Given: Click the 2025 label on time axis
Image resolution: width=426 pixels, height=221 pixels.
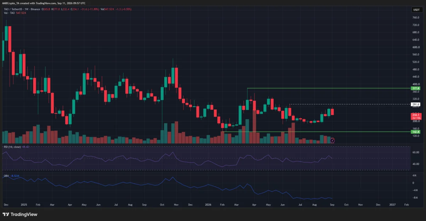Looking at the screenshot, I should (x=23, y=205).
